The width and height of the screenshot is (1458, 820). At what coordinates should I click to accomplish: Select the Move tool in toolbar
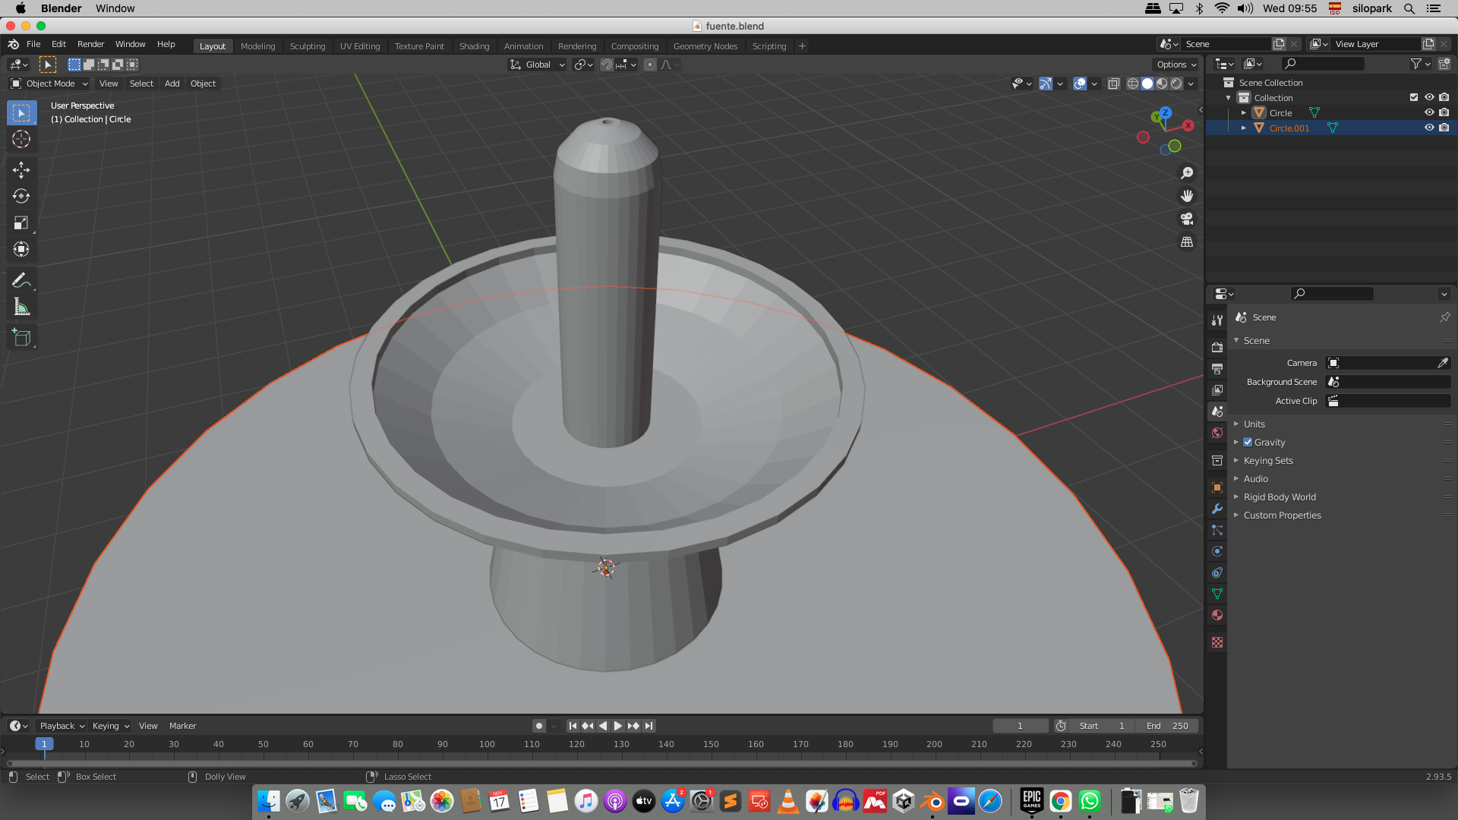[x=21, y=169]
